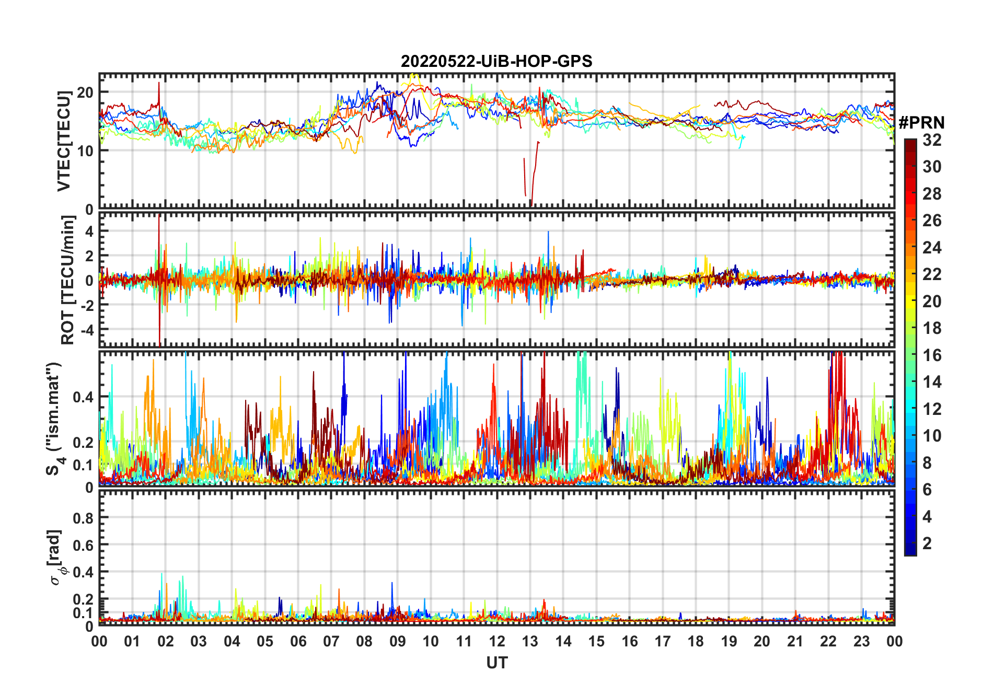
Task: Click the colorbar tick label 16
Action: [x=931, y=355]
